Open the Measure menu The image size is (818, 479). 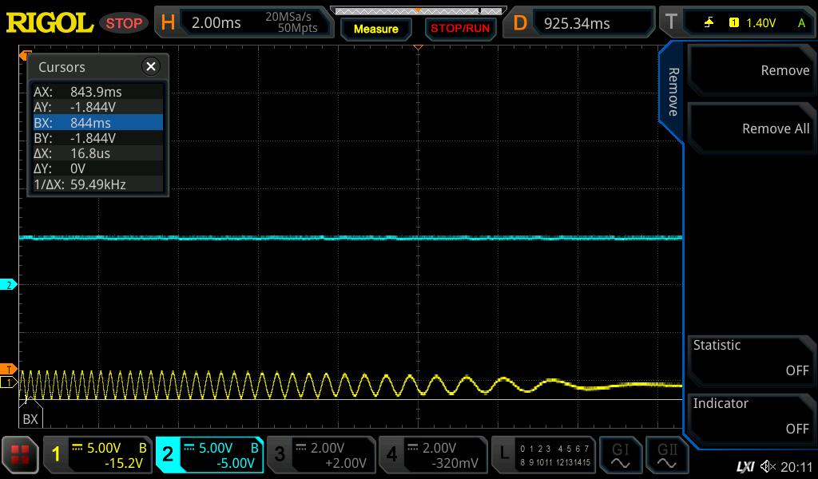pyautogui.click(x=375, y=29)
